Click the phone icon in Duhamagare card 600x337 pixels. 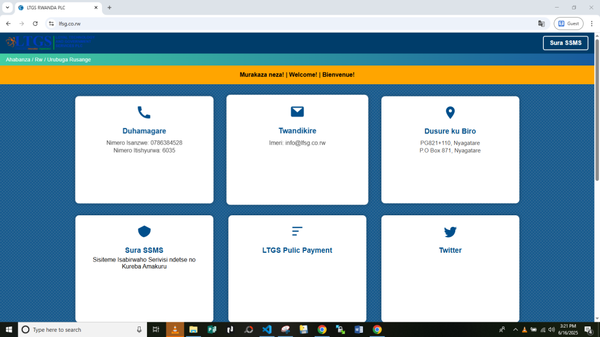click(144, 112)
